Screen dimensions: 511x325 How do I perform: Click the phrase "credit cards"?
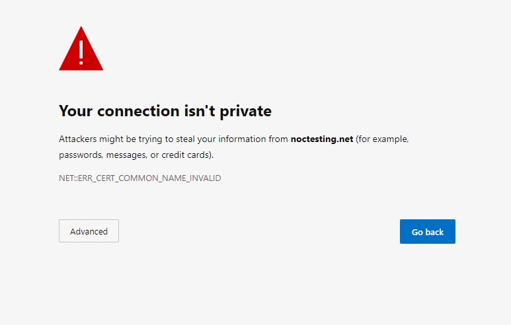pyautogui.click(x=185, y=155)
